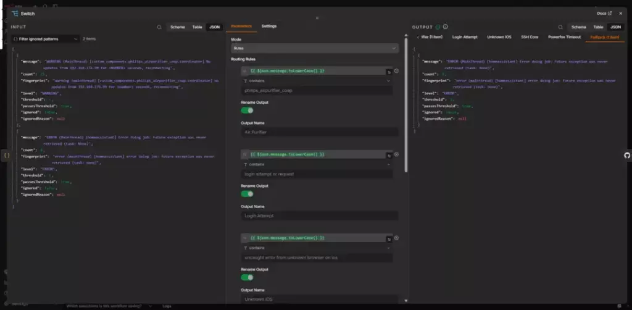The image size is (632, 310).
Task: Click the Switch node icon in header
Action: pyautogui.click(x=15, y=14)
